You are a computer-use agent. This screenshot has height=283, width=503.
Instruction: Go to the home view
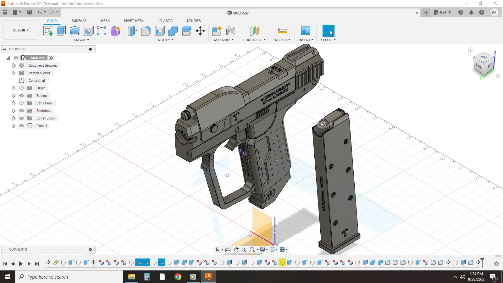(x=471, y=49)
